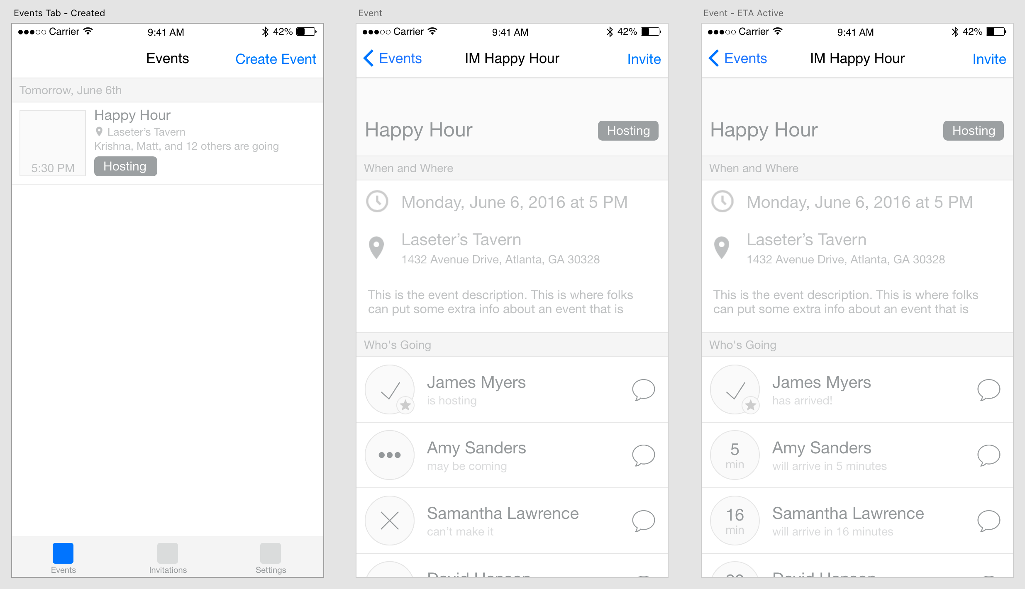Tap the Hosting badge in the Events list

125,166
